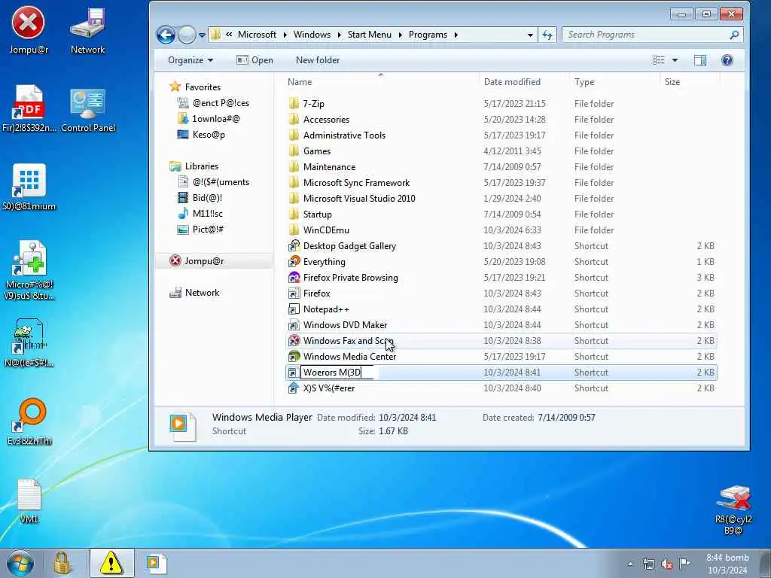Select the Network desktop icon
771x578 pixels.
(x=87, y=30)
